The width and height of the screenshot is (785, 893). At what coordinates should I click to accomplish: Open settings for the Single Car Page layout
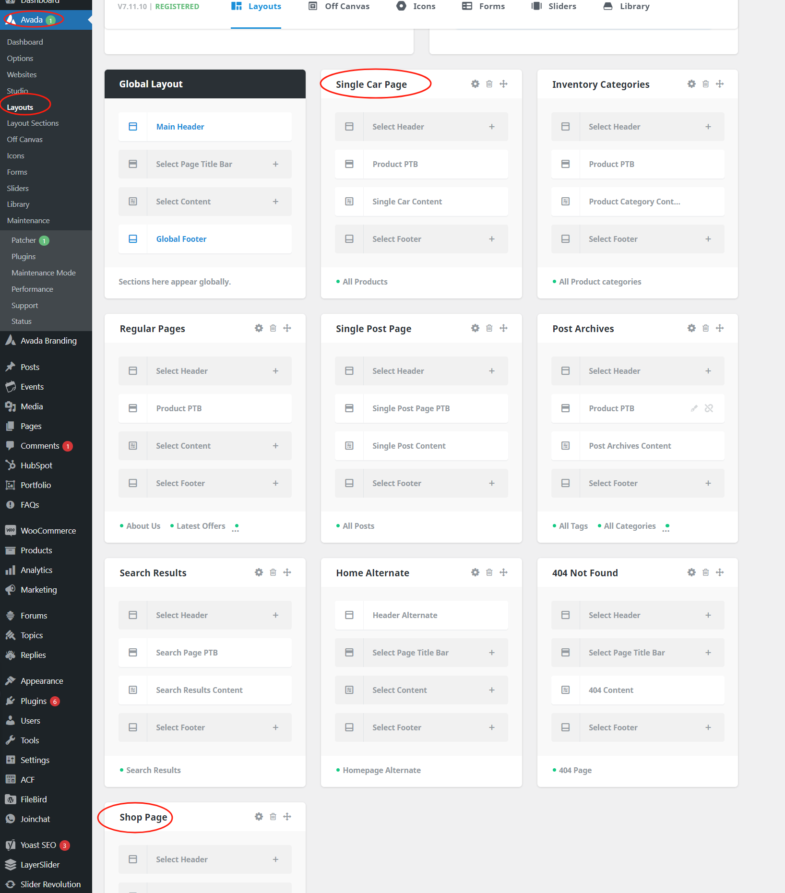point(475,83)
